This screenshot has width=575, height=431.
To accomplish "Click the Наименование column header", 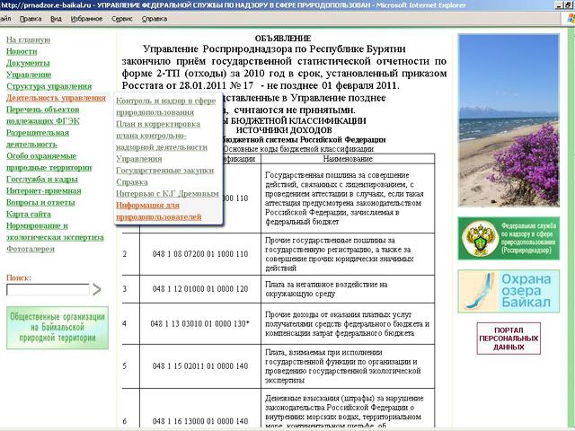I will pyautogui.click(x=348, y=159).
